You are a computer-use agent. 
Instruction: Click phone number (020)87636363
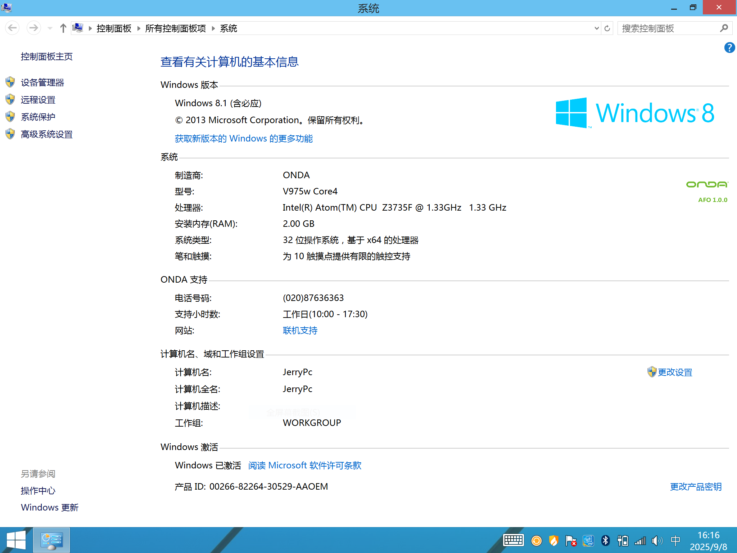pos(313,298)
